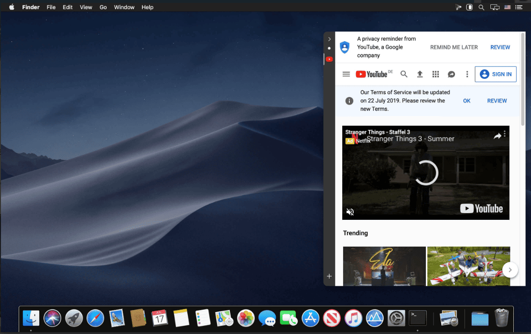Open the Help menu
The height and width of the screenshot is (334, 531).
click(x=147, y=7)
